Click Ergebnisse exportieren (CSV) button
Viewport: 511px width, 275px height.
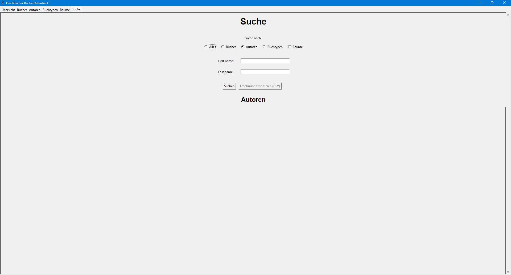(x=260, y=86)
